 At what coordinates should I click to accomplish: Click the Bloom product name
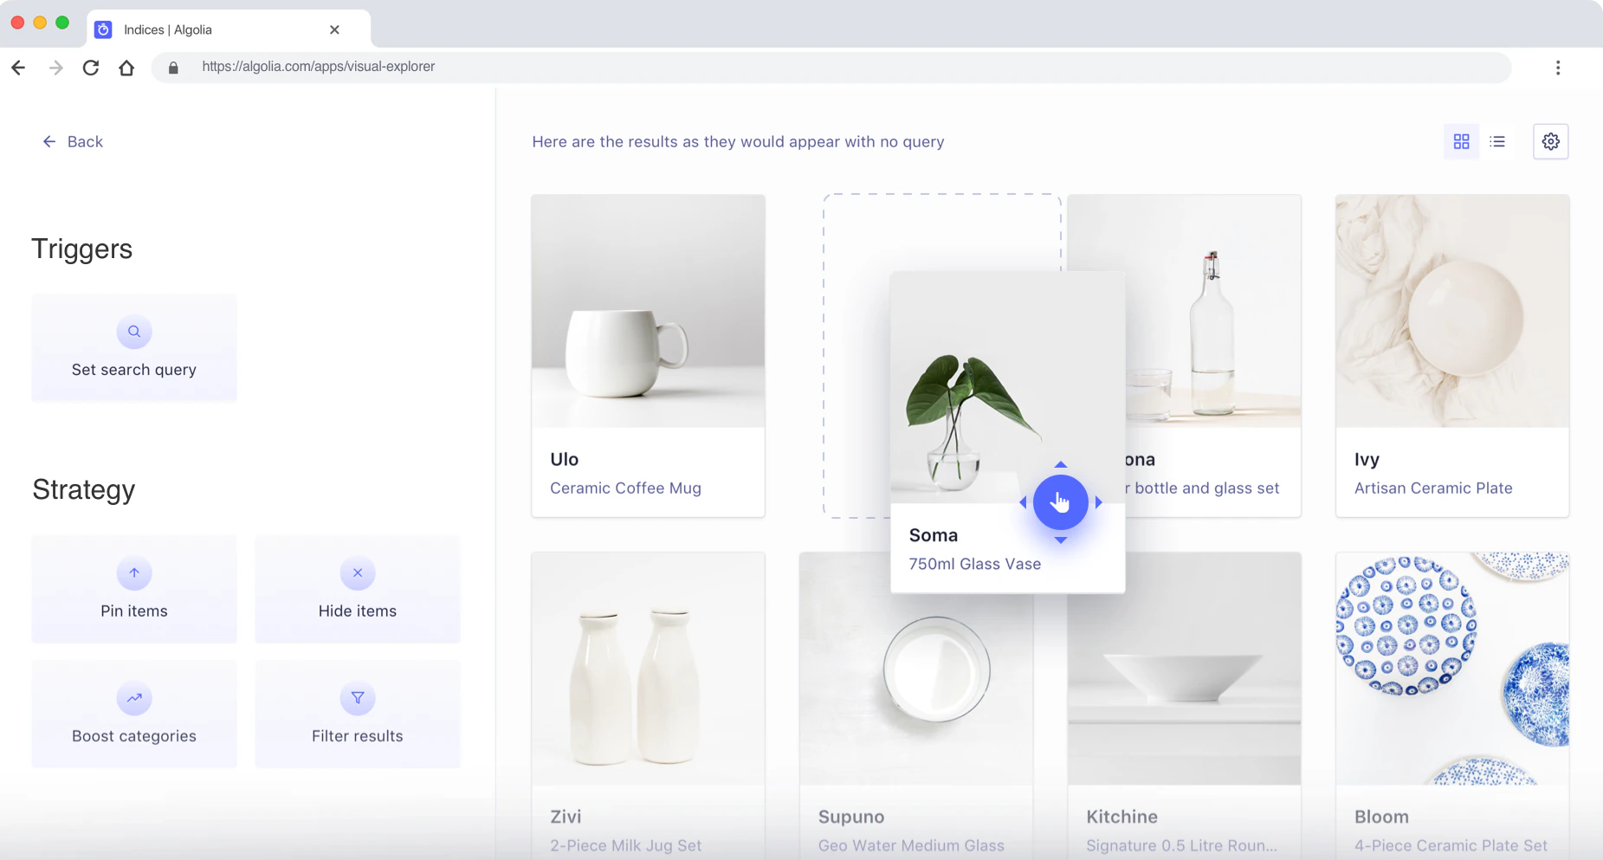click(1381, 817)
